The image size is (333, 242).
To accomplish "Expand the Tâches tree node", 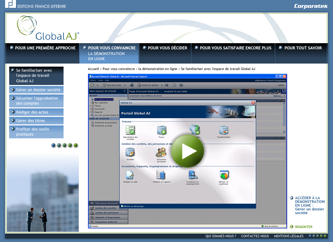I will pyautogui.click(x=90, y=106).
